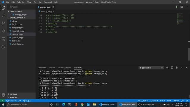190x107 pixels.
Task: Change indentation via Spaces: 4
Action: click(x=154, y=101)
